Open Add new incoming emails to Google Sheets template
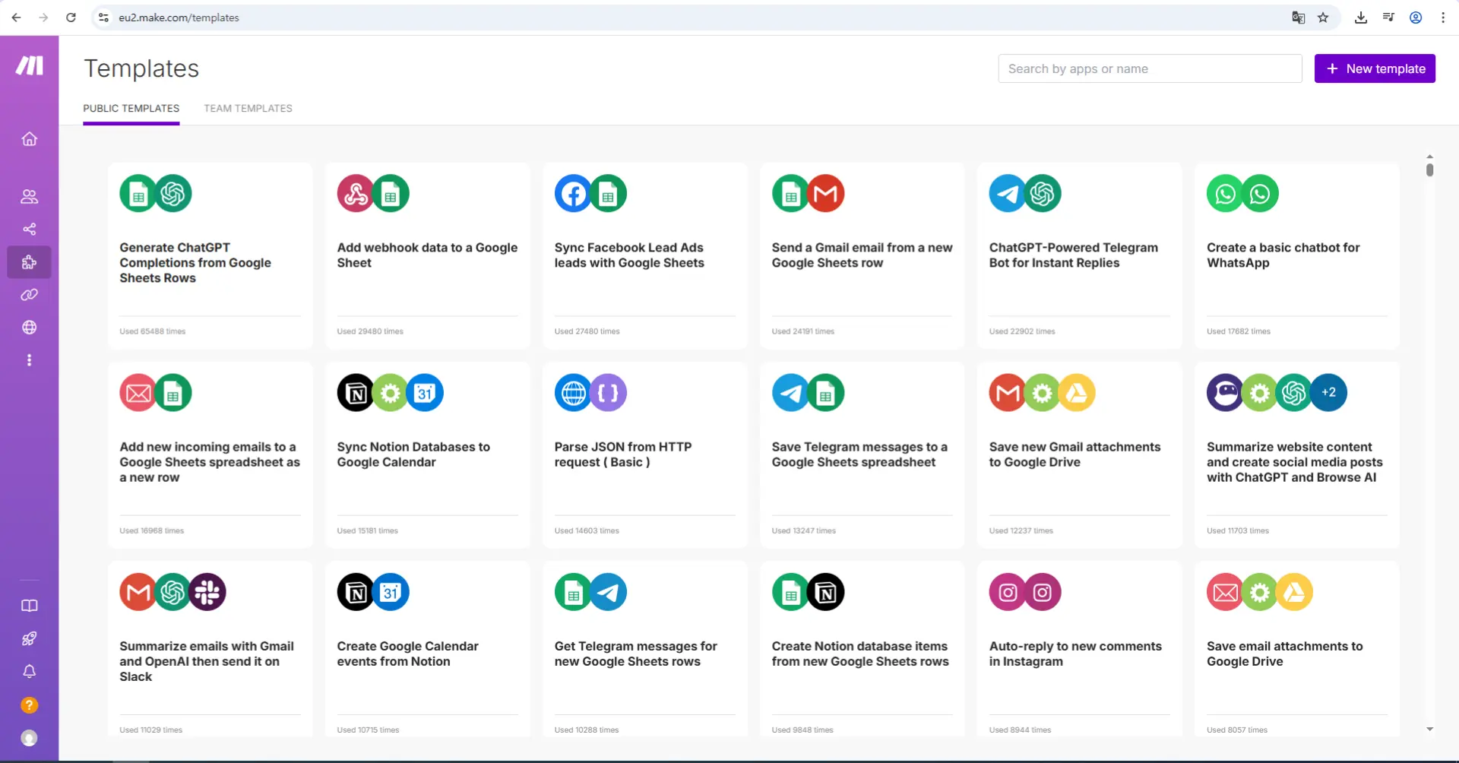The height and width of the screenshot is (763, 1459). click(x=210, y=455)
